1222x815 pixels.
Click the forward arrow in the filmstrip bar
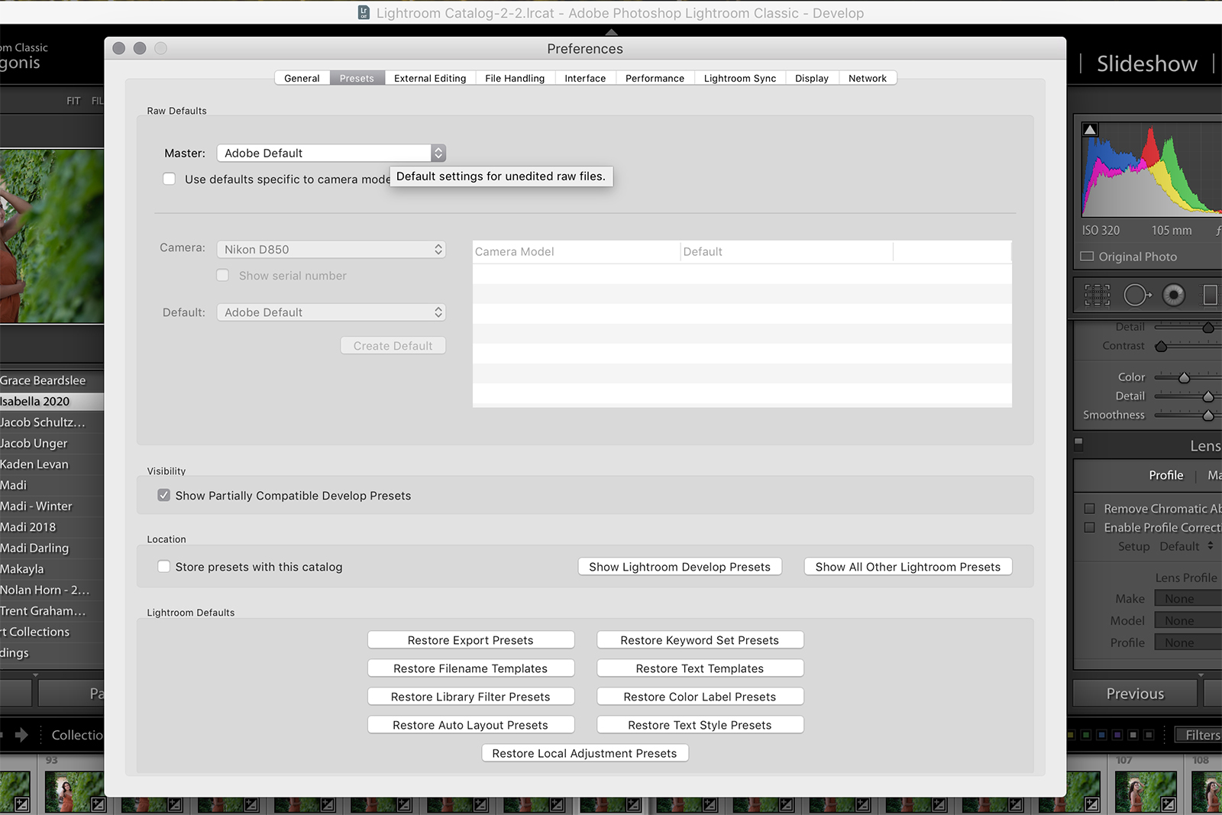(21, 735)
